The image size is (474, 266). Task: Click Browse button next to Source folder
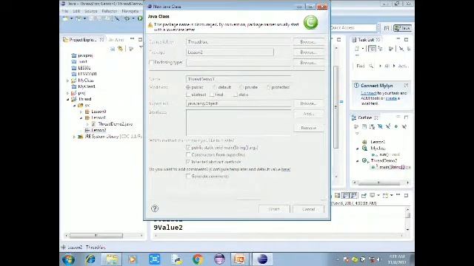[x=308, y=42]
